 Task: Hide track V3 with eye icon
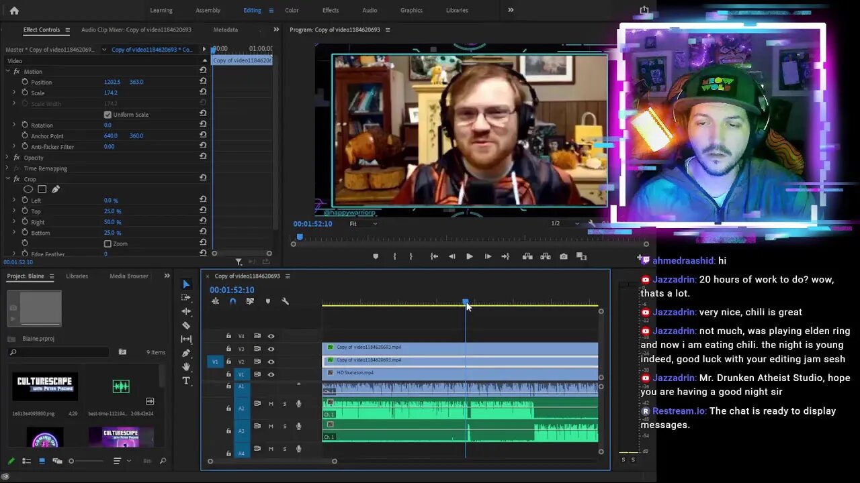pyautogui.click(x=271, y=349)
